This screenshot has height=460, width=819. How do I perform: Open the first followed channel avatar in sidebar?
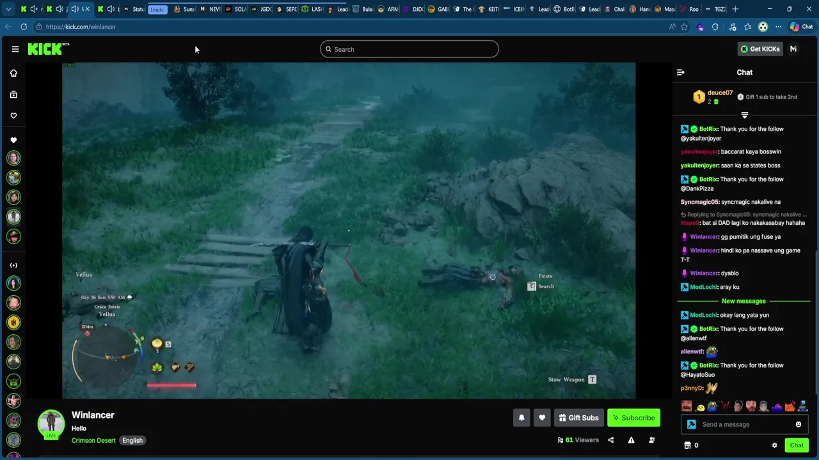pos(13,158)
